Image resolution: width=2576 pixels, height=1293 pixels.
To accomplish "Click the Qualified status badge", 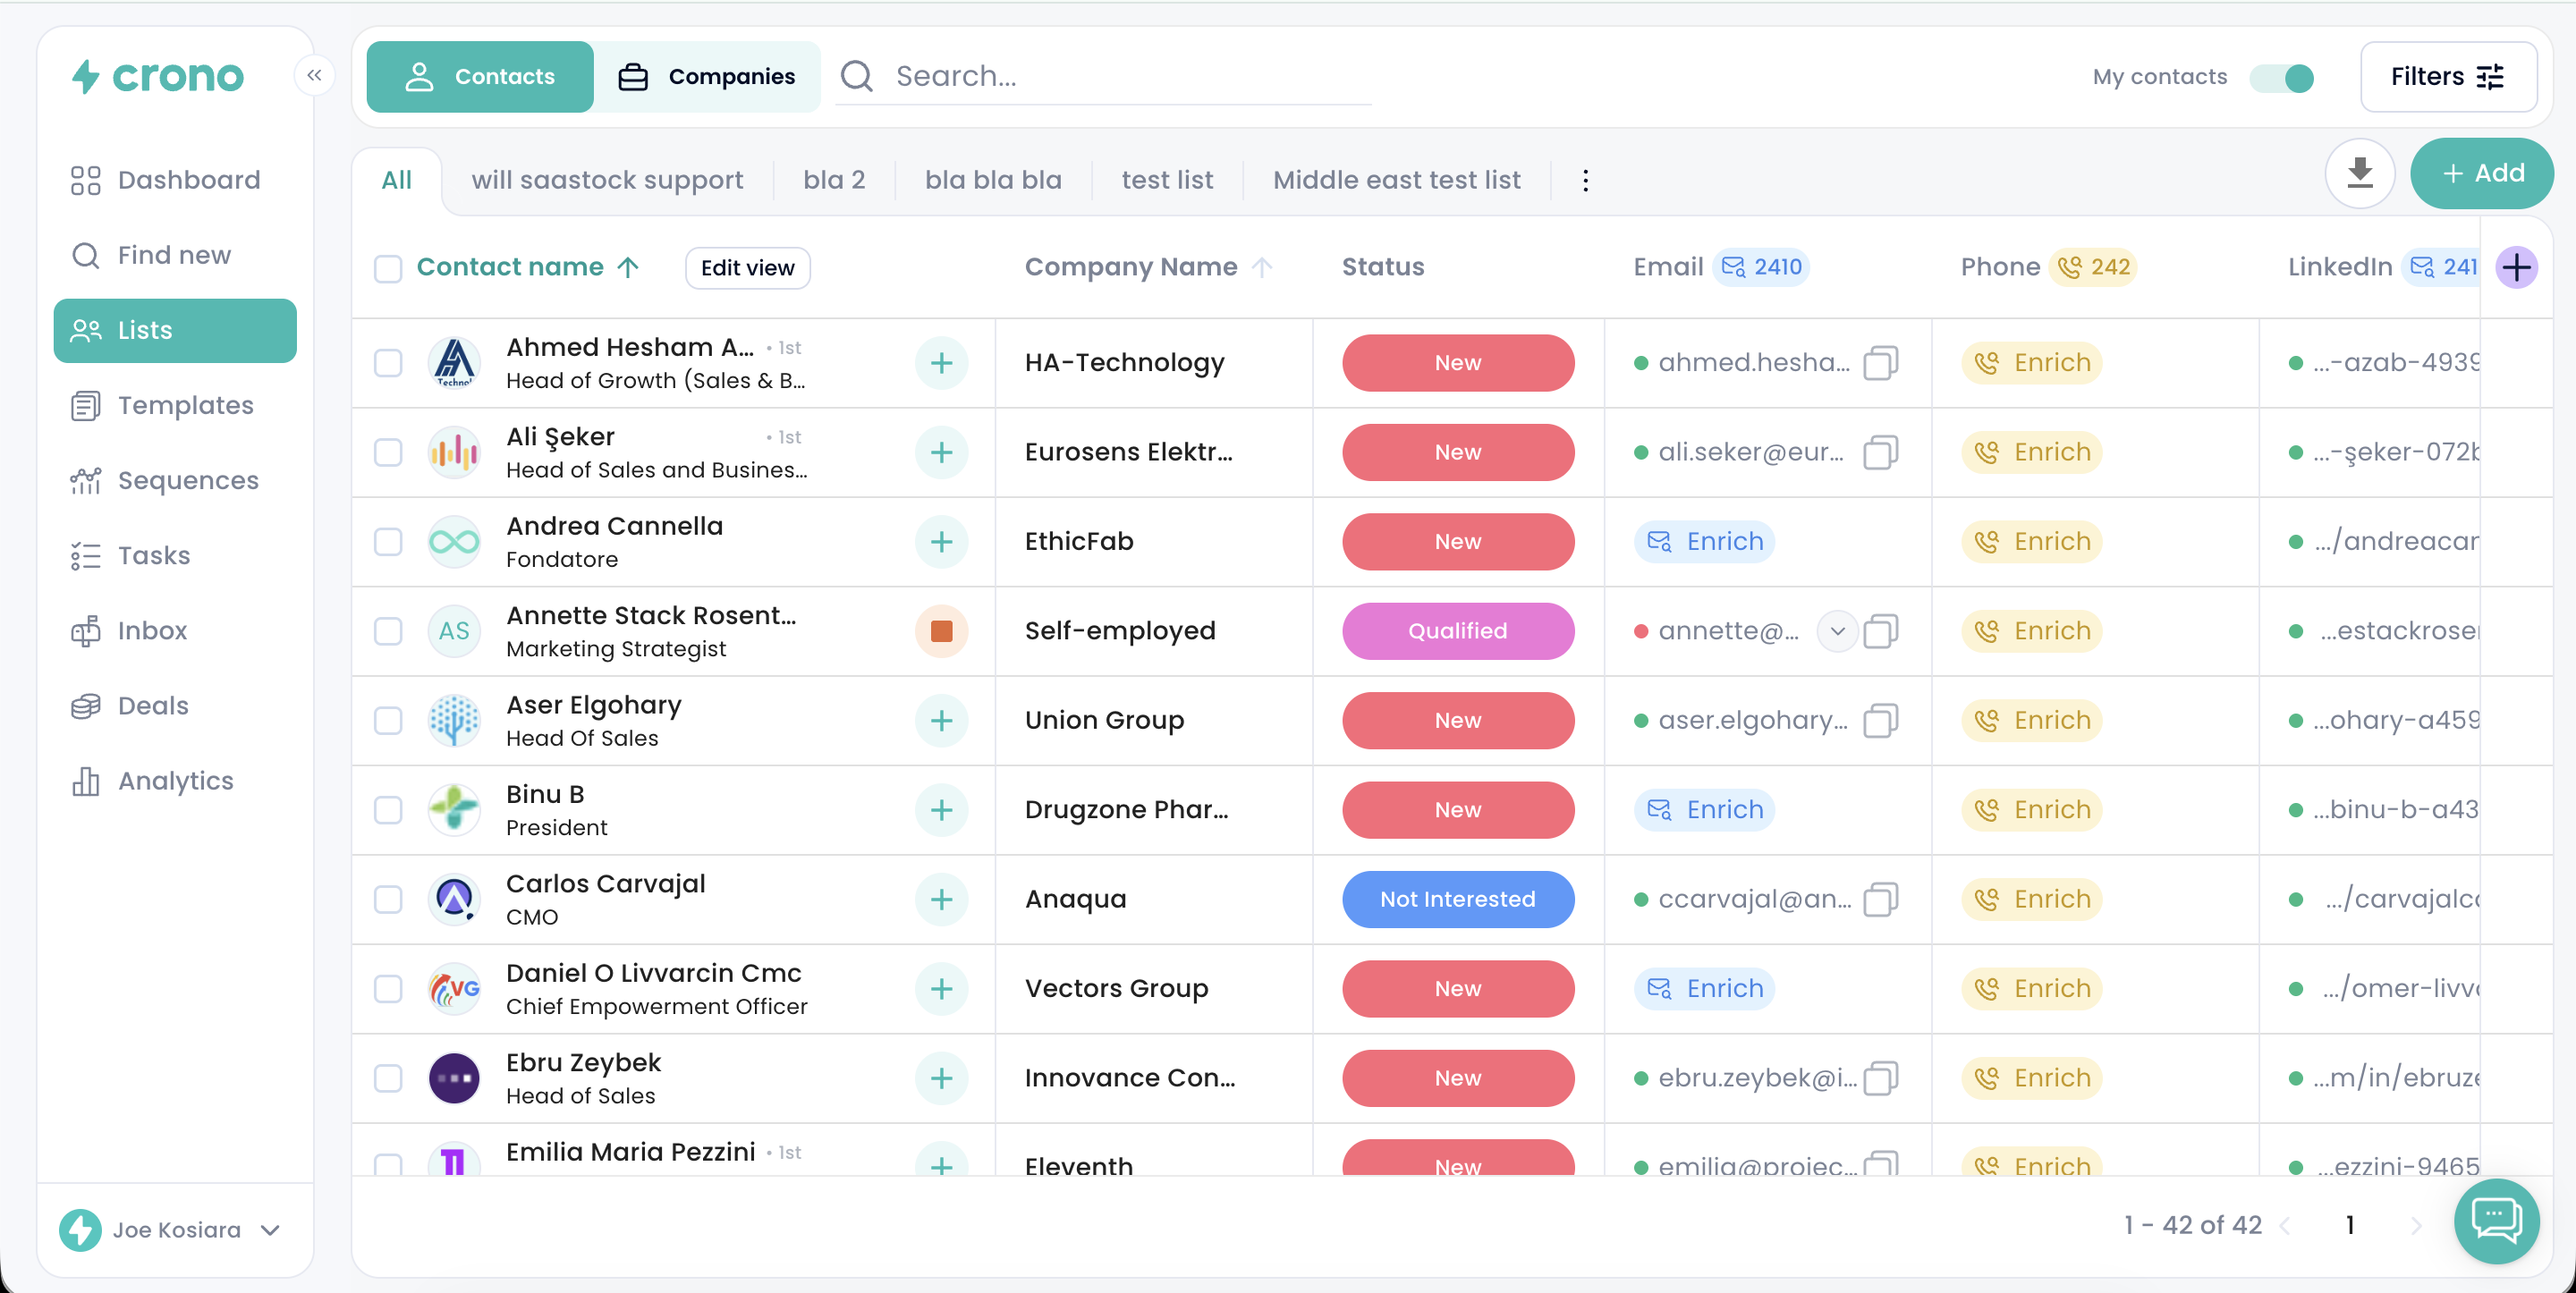I will click(x=1457, y=631).
